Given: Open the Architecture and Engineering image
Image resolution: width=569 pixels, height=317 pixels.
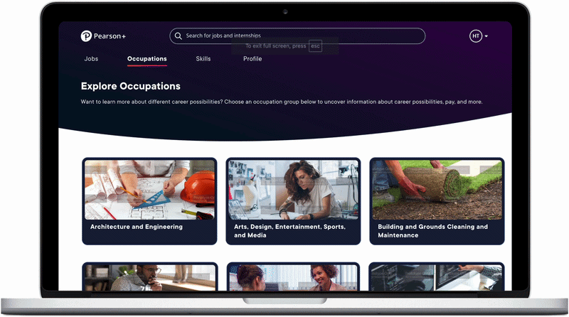Looking at the screenshot, I should click(x=149, y=190).
